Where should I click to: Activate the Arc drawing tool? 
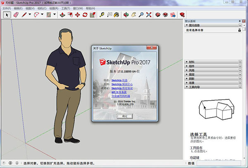click(x=36, y=15)
